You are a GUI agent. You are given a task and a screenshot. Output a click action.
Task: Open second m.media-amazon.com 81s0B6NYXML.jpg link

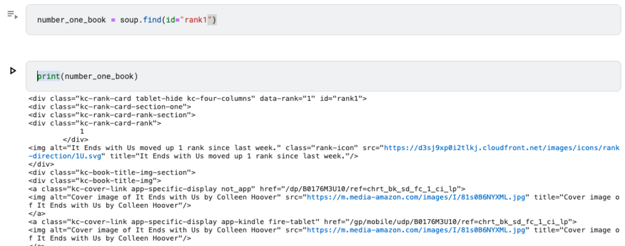click(417, 231)
